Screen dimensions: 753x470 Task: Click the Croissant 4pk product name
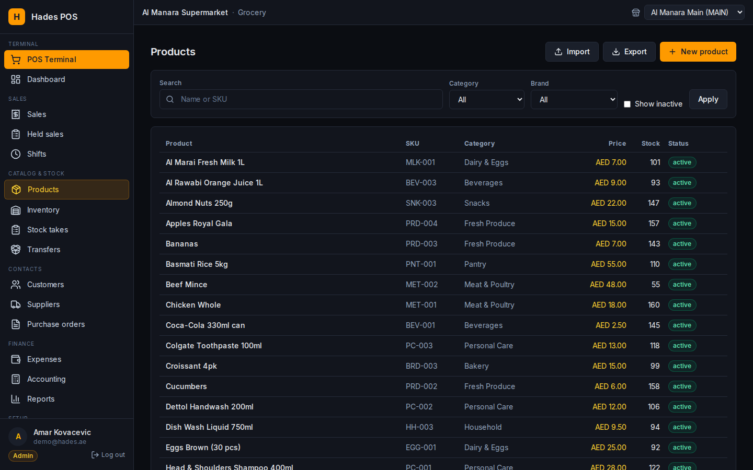click(191, 366)
